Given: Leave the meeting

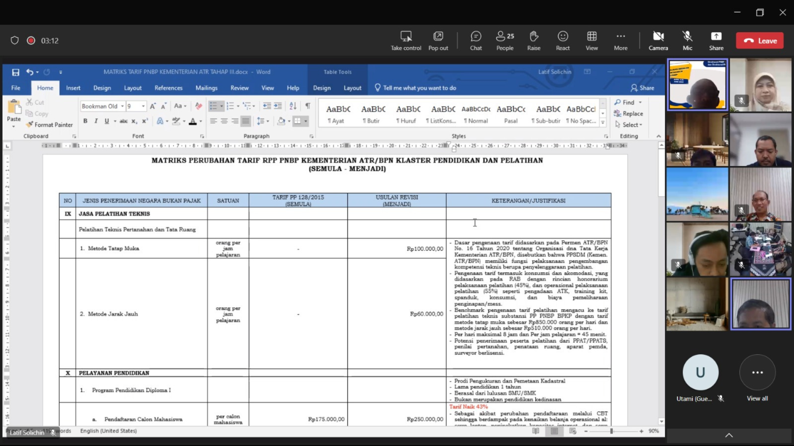Looking at the screenshot, I should click(760, 40).
